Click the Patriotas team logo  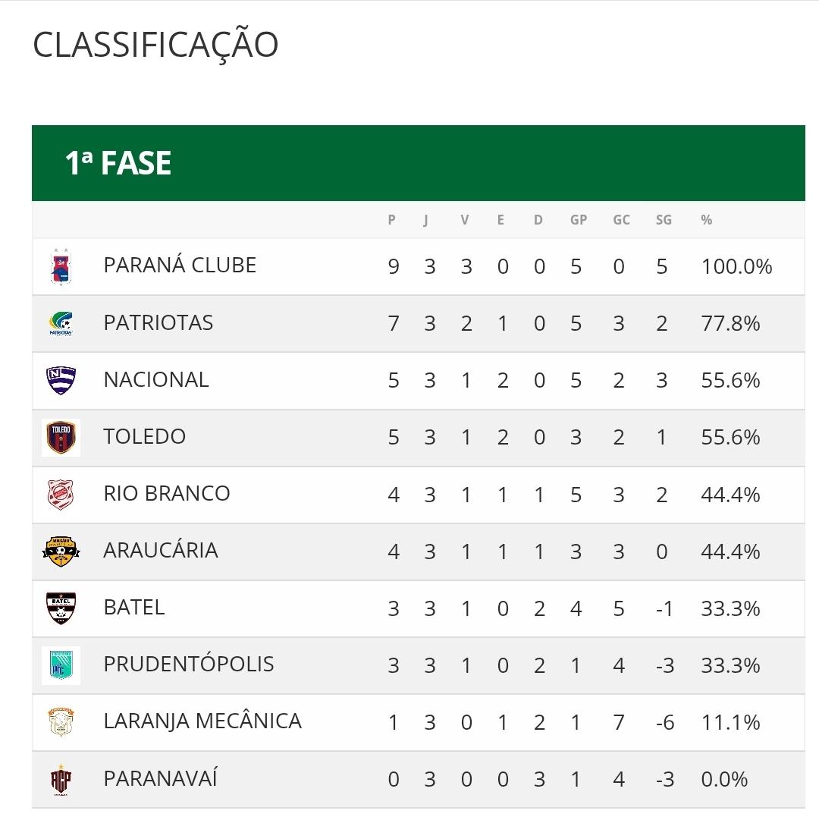60,323
